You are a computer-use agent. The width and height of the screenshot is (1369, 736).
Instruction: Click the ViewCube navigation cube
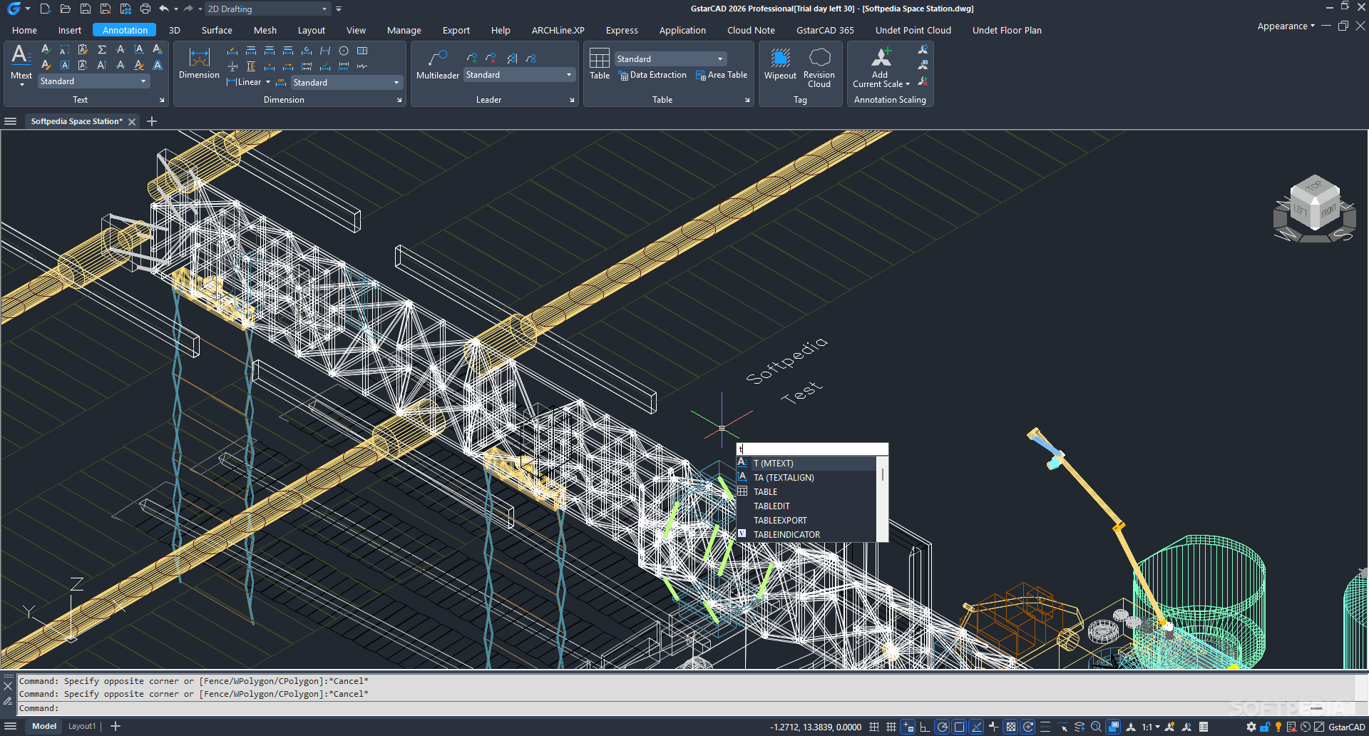click(1314, 208)
